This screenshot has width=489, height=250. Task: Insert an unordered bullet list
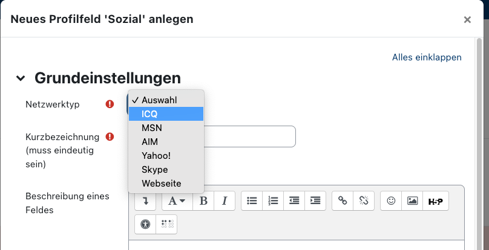[252, 201]
